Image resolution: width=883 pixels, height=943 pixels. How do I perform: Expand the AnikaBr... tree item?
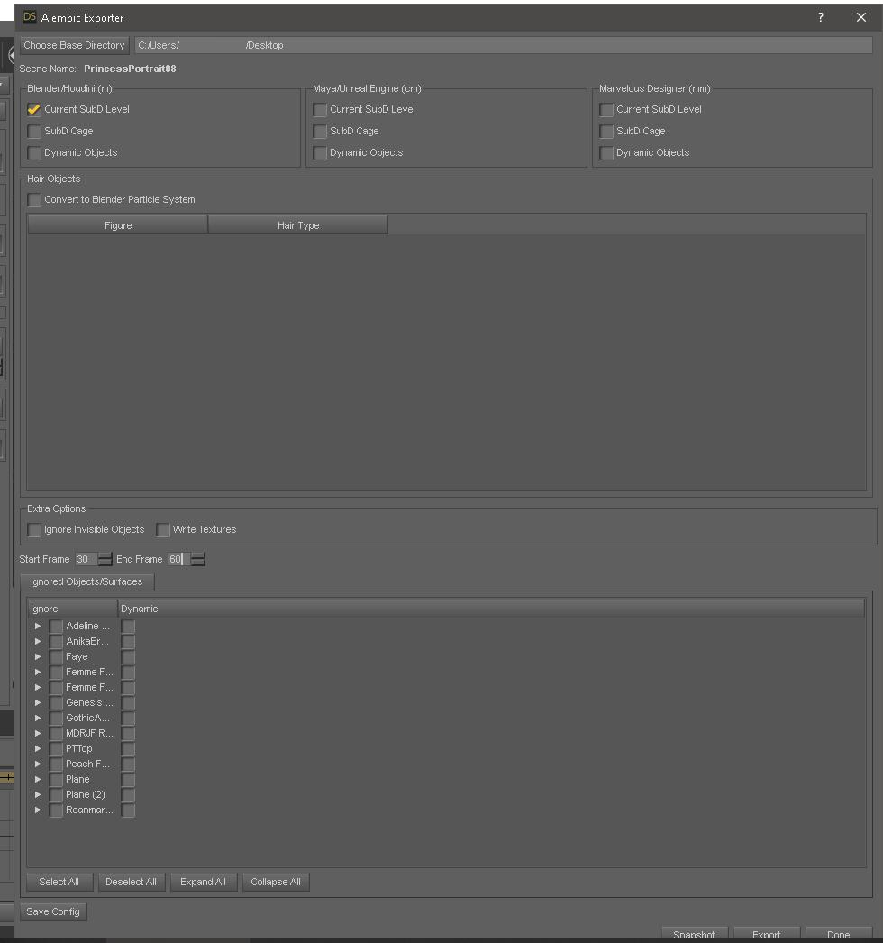pyautogui.click(x=38, y=642)
